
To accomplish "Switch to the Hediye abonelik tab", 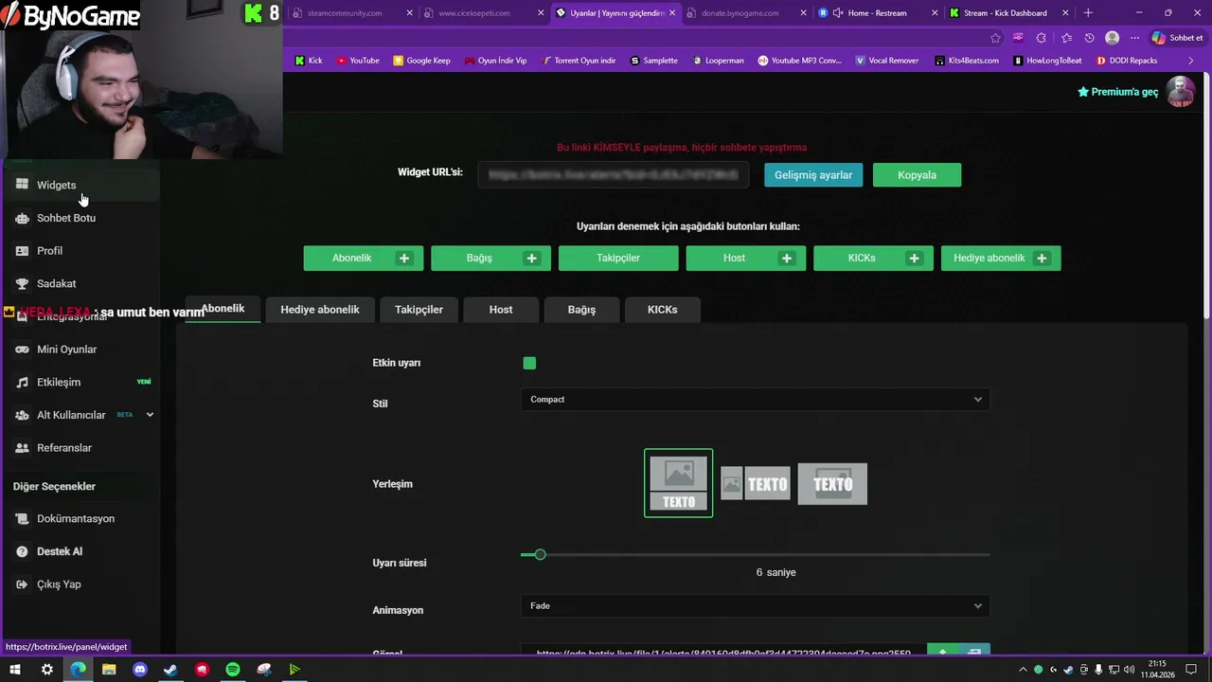I will [320, 310].
